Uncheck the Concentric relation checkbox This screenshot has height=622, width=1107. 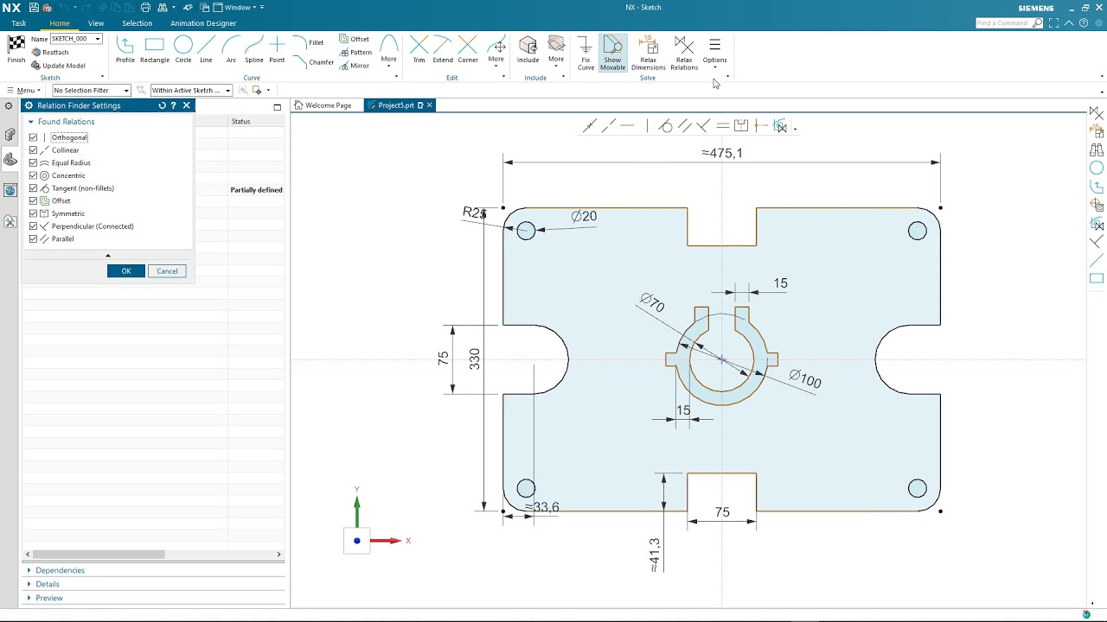pos(34,175)
